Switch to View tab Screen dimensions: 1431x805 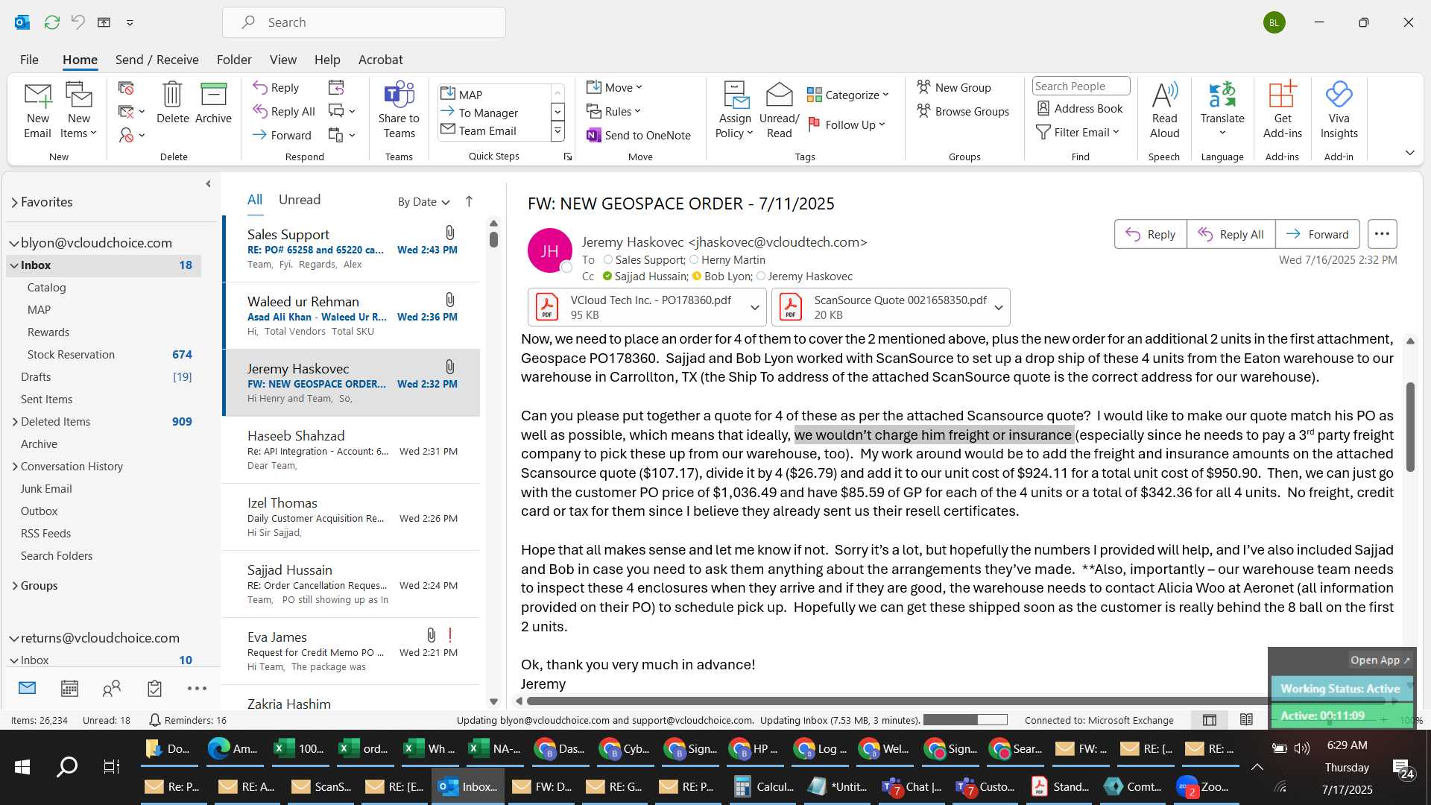[x=282, y=60]
